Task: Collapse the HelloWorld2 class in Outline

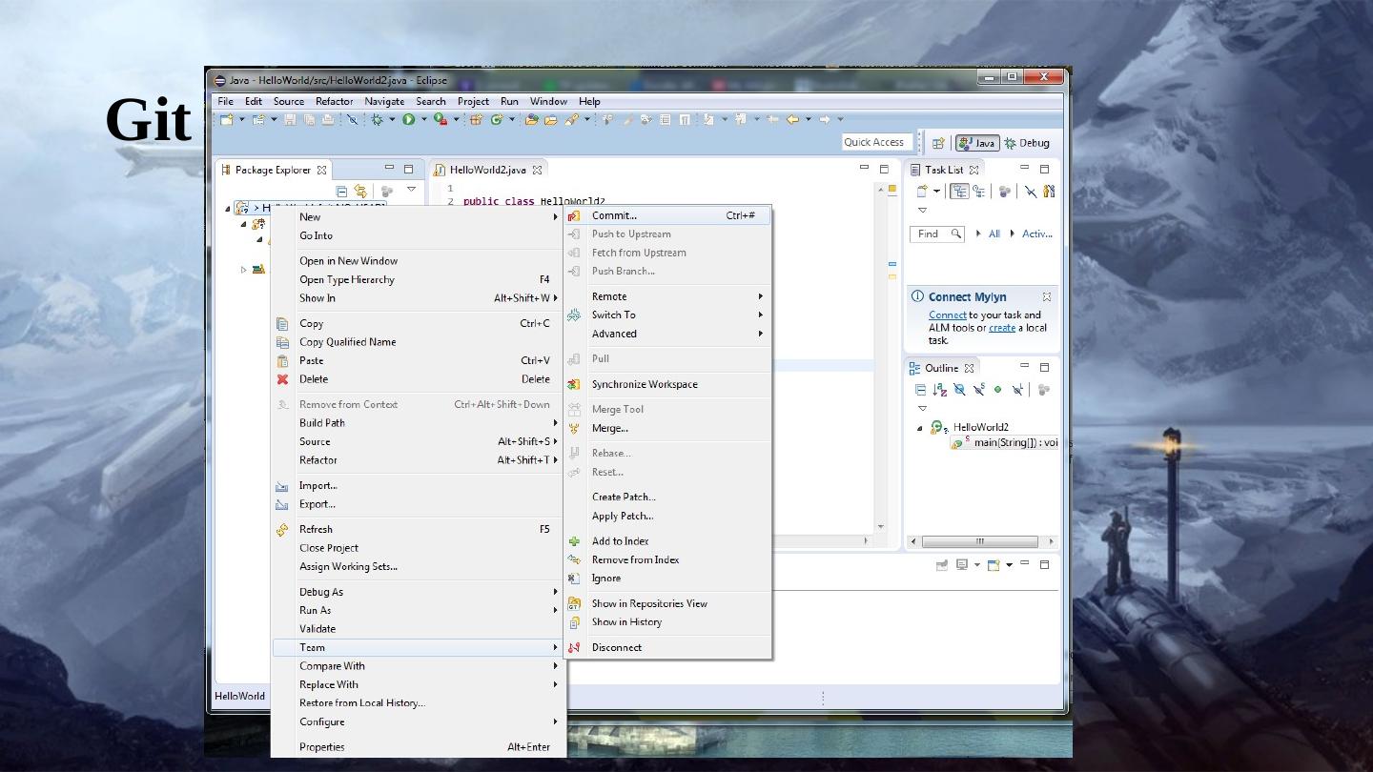Action: [x=920, y=428]
